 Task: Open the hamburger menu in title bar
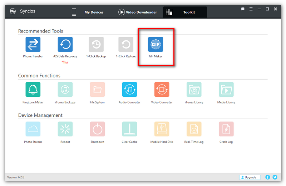pos(251,9)
